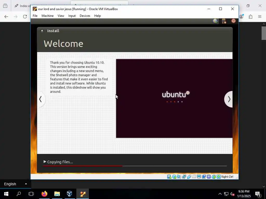
Task: Open the Windows Start menu
Action: 6,194
